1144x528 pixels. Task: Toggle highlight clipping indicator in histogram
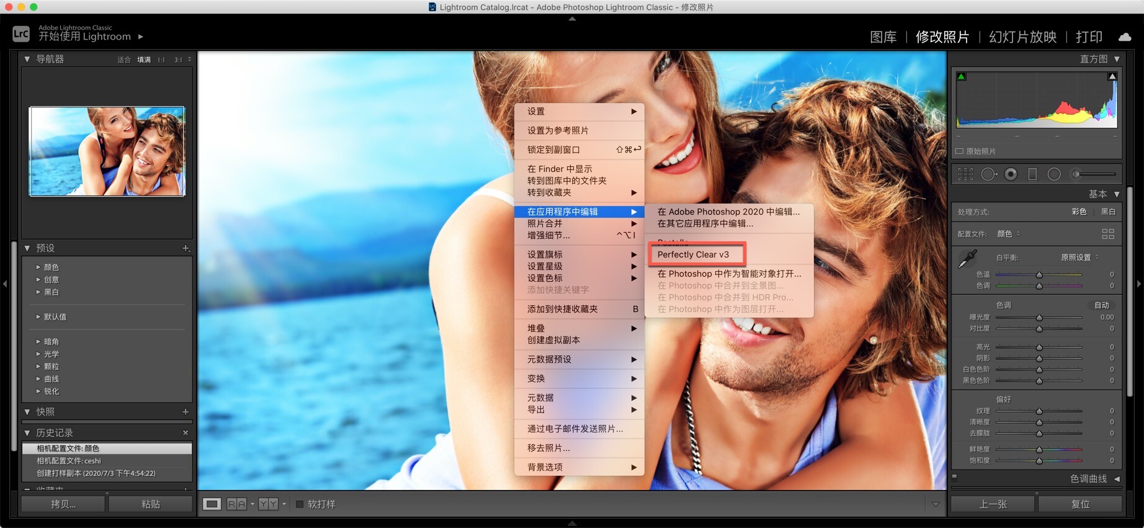pos(1112,76)
